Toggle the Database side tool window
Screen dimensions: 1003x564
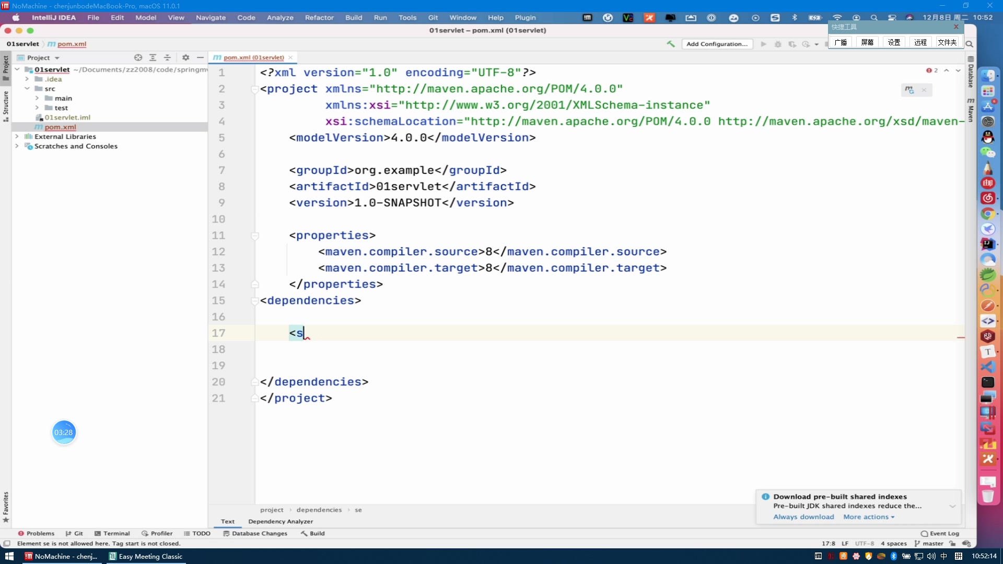pyautogui.click(x=971, y=73)
